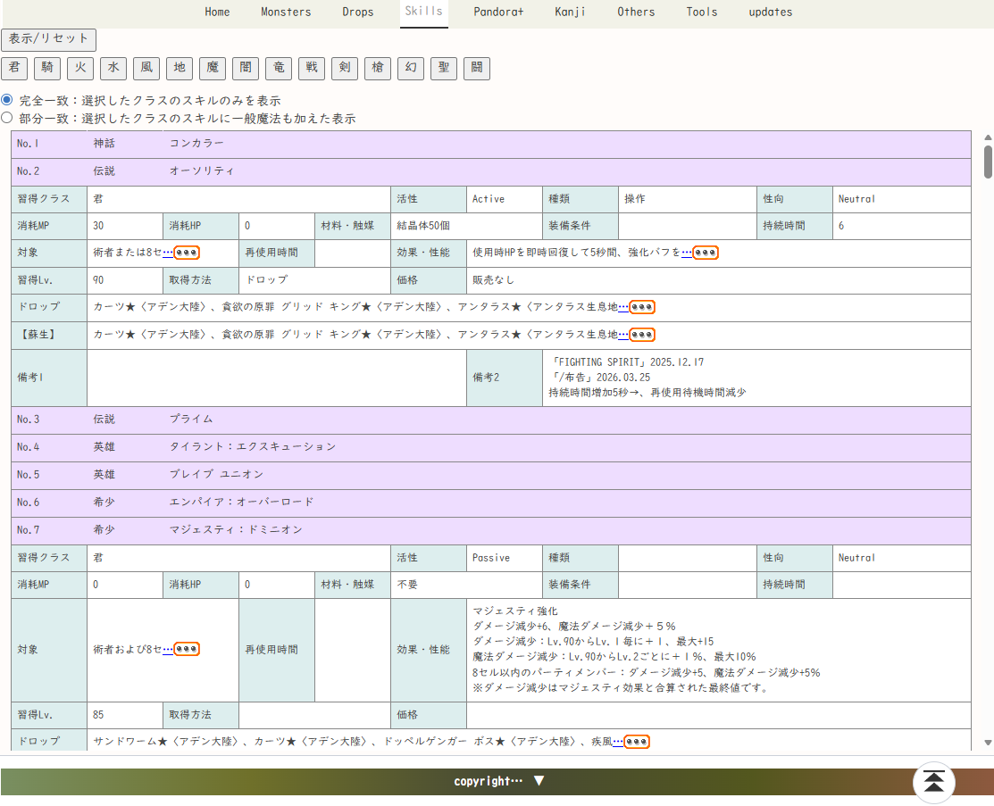Click the Active value cell
This screenshot has width=994, height=806.
coord(504,199)
